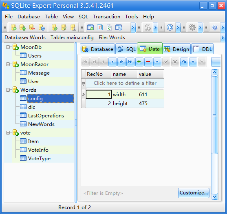Open the File menu
This screenshot has height=214, width=227.
9,17
